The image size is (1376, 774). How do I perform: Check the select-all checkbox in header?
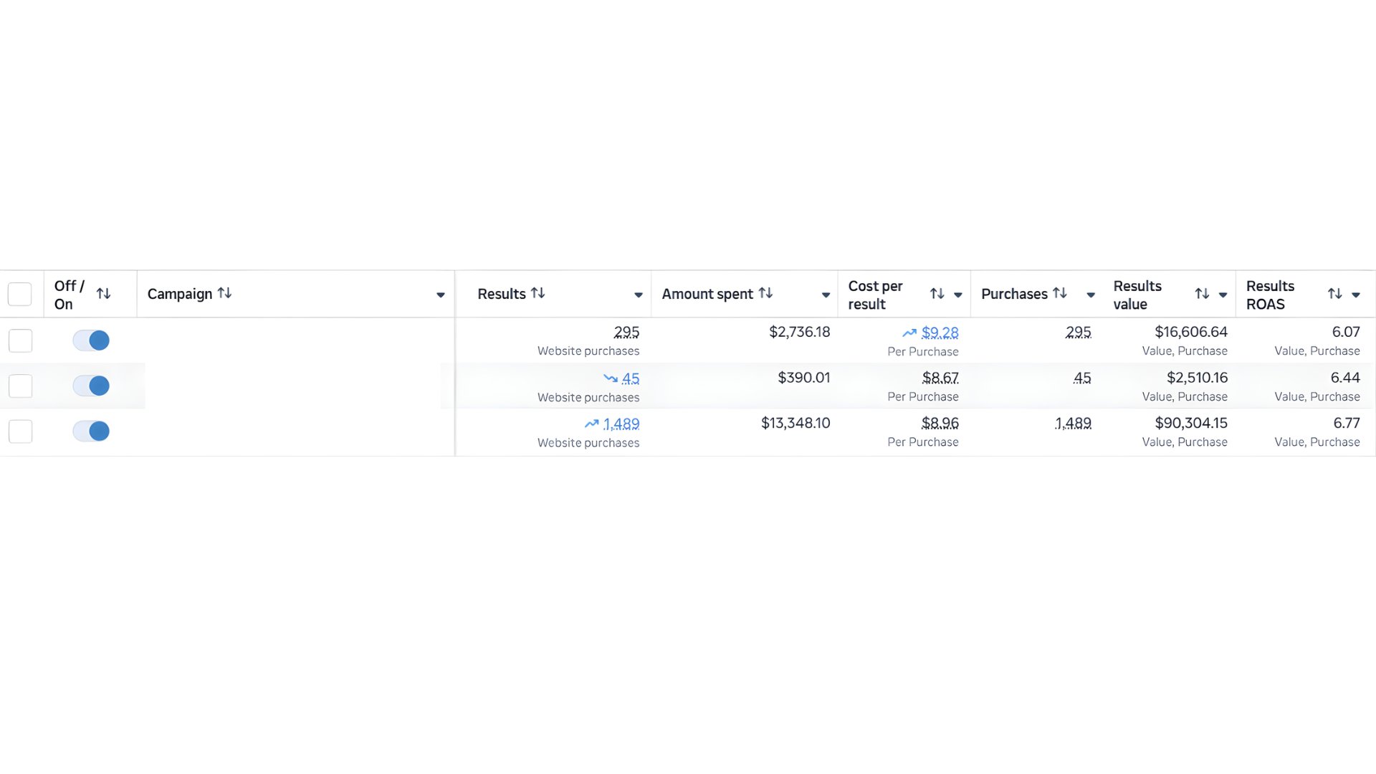tap(19, 294)
